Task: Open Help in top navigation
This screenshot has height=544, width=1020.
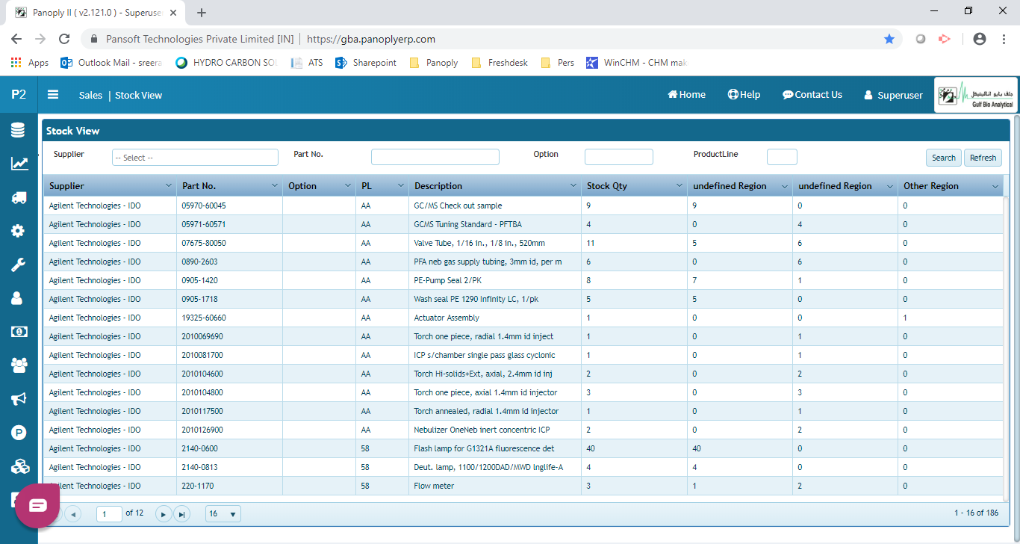Action: (744, 95)
